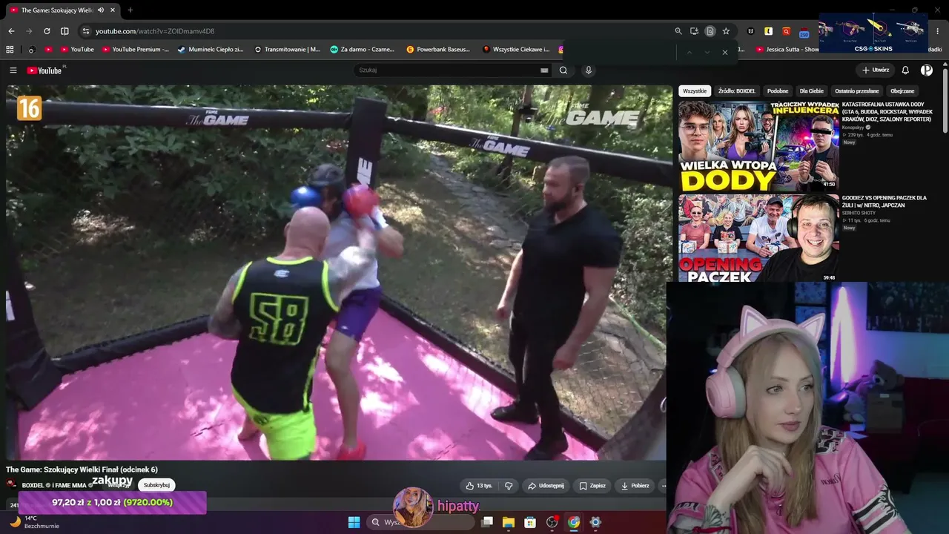Viewport: 949px width, 534px height.
Task: Open the 'YouTube Premium' bookmark
Action: (x=136, y=50)
